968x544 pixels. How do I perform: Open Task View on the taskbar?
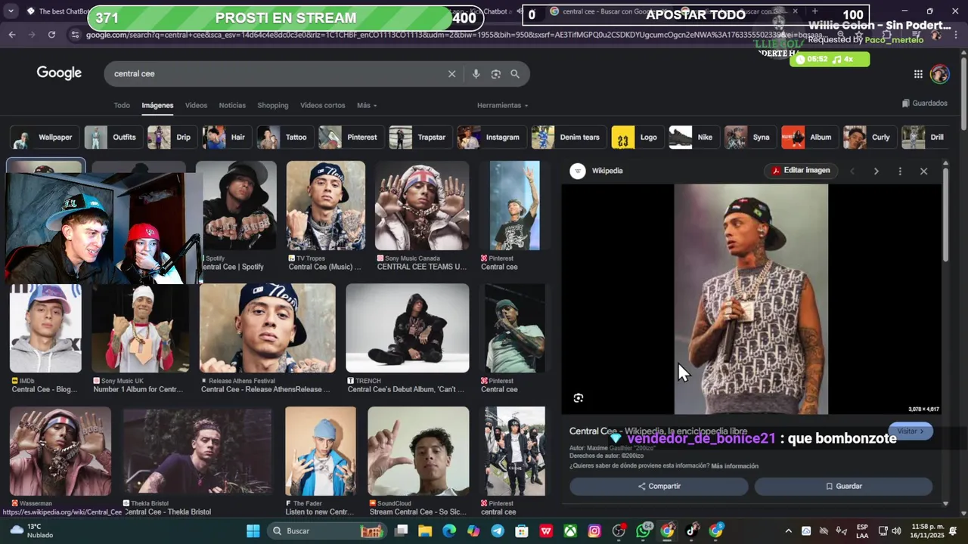pyautogui.click(x=401, y=531)
